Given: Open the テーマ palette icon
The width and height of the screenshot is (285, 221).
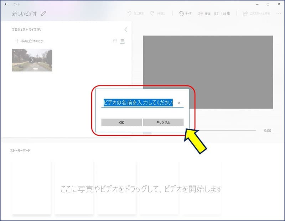Looking at the screenshot, I should coord(181,14).
